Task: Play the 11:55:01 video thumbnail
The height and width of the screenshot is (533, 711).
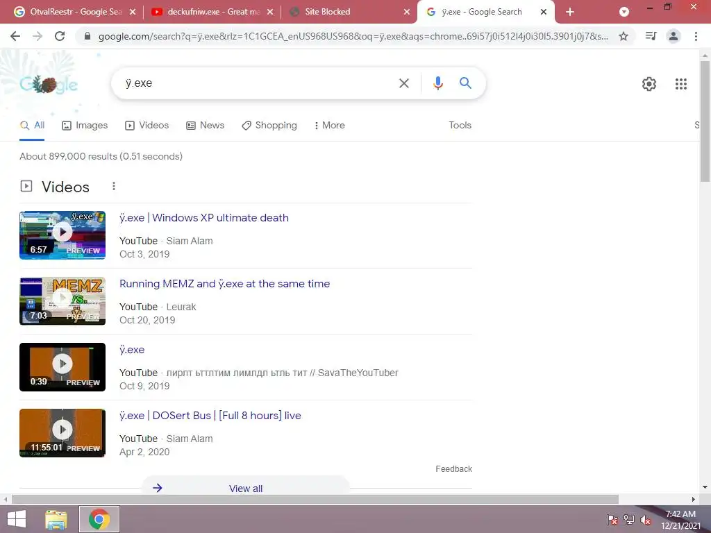Action: tap(62, 433)
